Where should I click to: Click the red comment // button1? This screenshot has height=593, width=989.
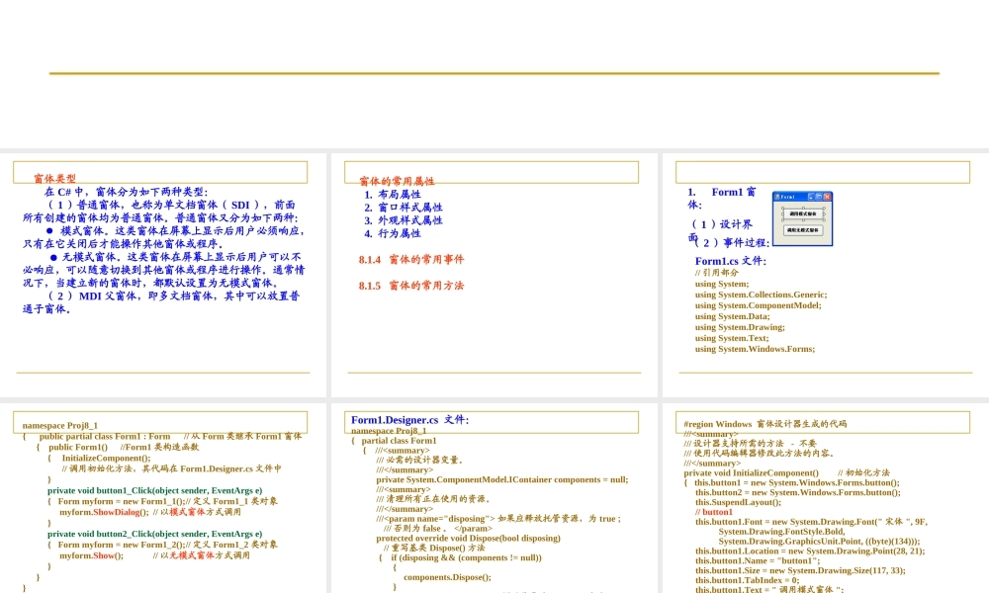(x=714, y=512)
